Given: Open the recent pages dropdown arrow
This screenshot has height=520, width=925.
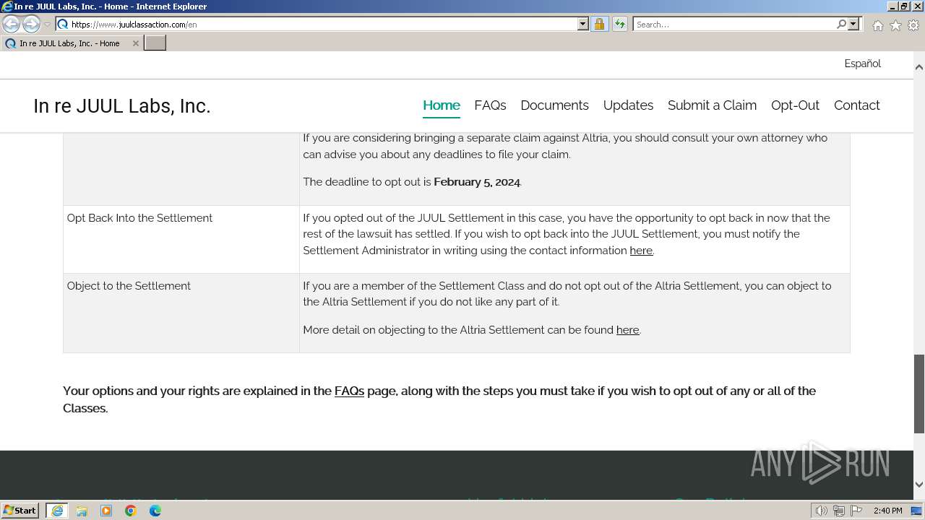Looking at the screenshot, I should (47, 25).
